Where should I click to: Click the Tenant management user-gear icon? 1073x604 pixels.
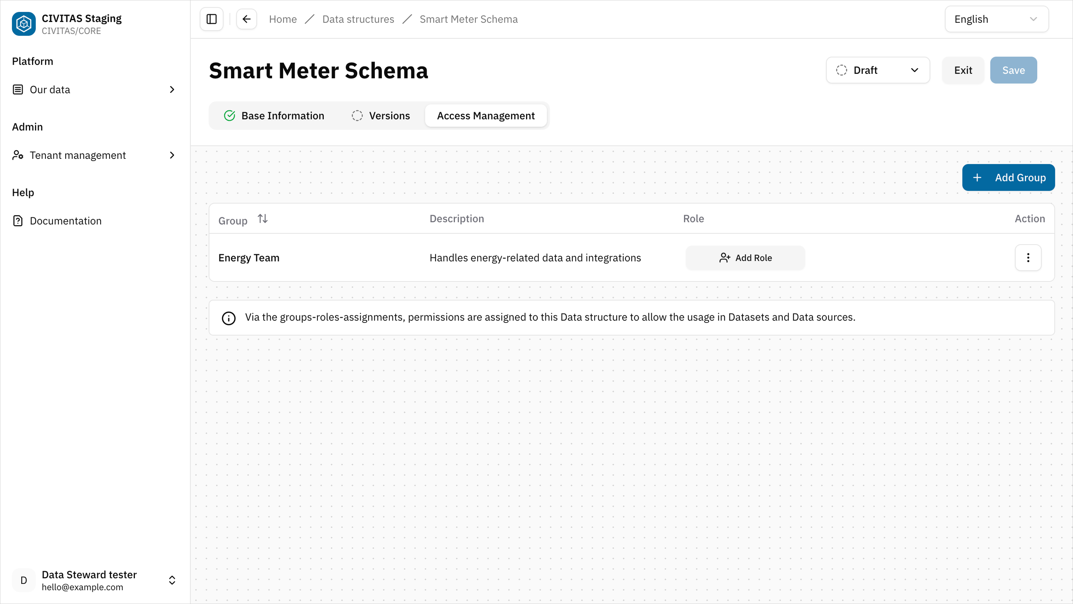[18, 155]
